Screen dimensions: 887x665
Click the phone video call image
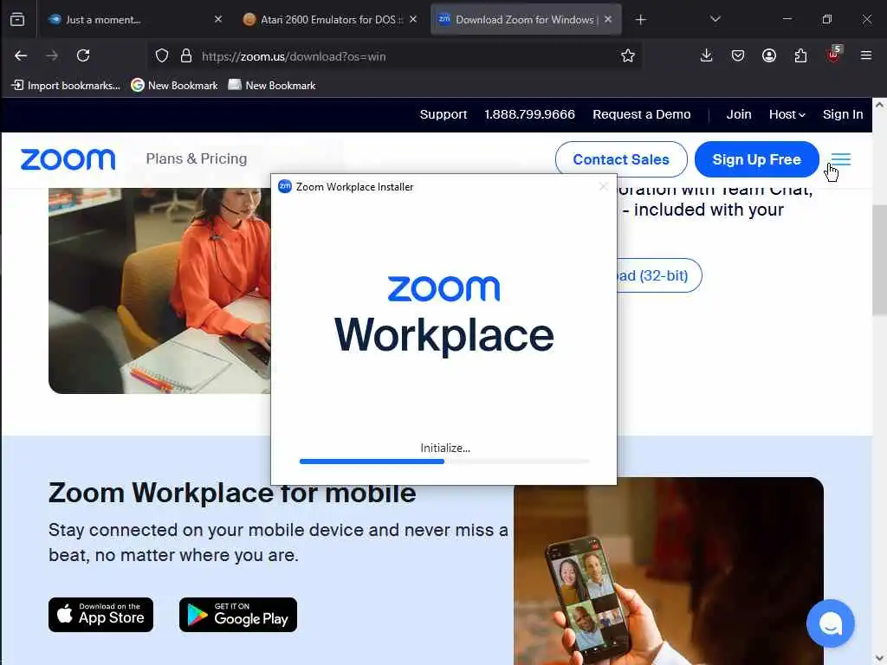pyautogui.click(x=669, y=571)
